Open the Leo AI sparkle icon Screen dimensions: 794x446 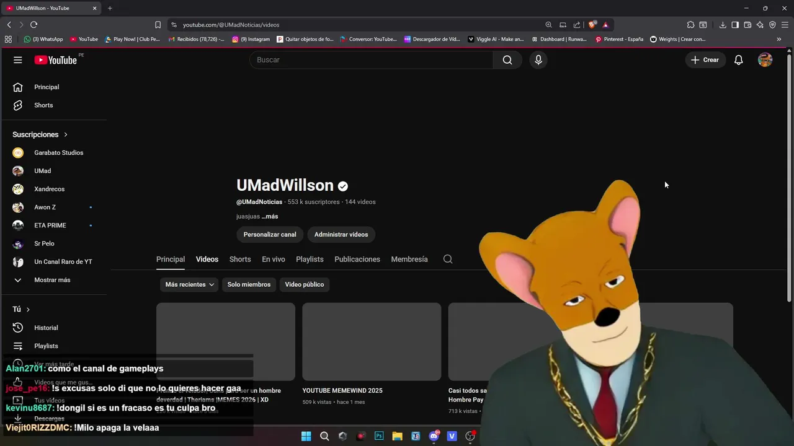(x=760, y=25)
